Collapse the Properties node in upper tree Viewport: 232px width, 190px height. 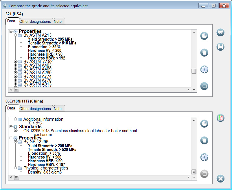(11, 31)
